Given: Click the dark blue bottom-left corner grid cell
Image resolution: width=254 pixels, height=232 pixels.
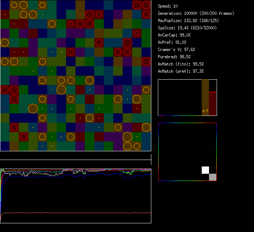Looking at the screenshot, I should [5, 146].
